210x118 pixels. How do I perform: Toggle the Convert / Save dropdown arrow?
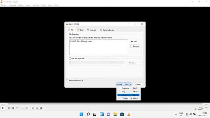point(130,84)
